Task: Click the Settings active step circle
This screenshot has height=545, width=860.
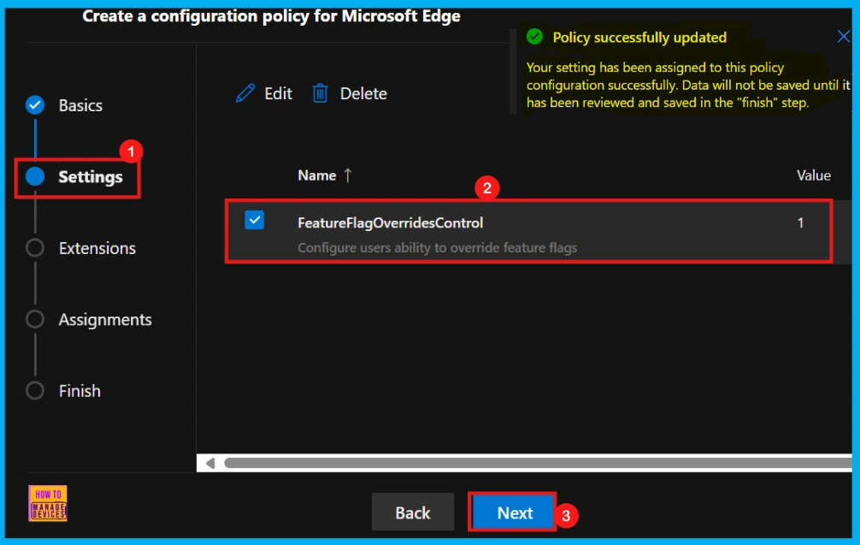Action: click(35, 176)
